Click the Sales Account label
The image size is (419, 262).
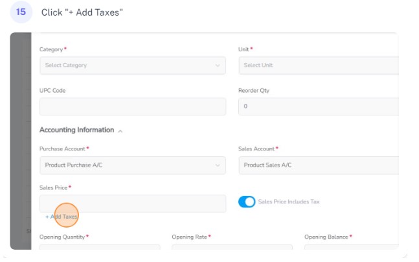[256, 149]
